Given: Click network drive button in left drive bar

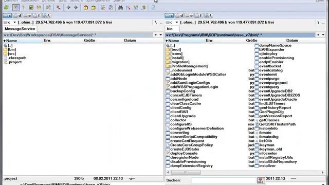Looking at the screenshot, I should (x=47, y=15).
